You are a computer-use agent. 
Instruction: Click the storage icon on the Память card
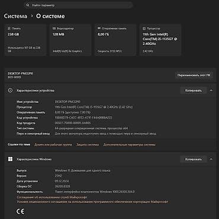(x=9, y=28)
